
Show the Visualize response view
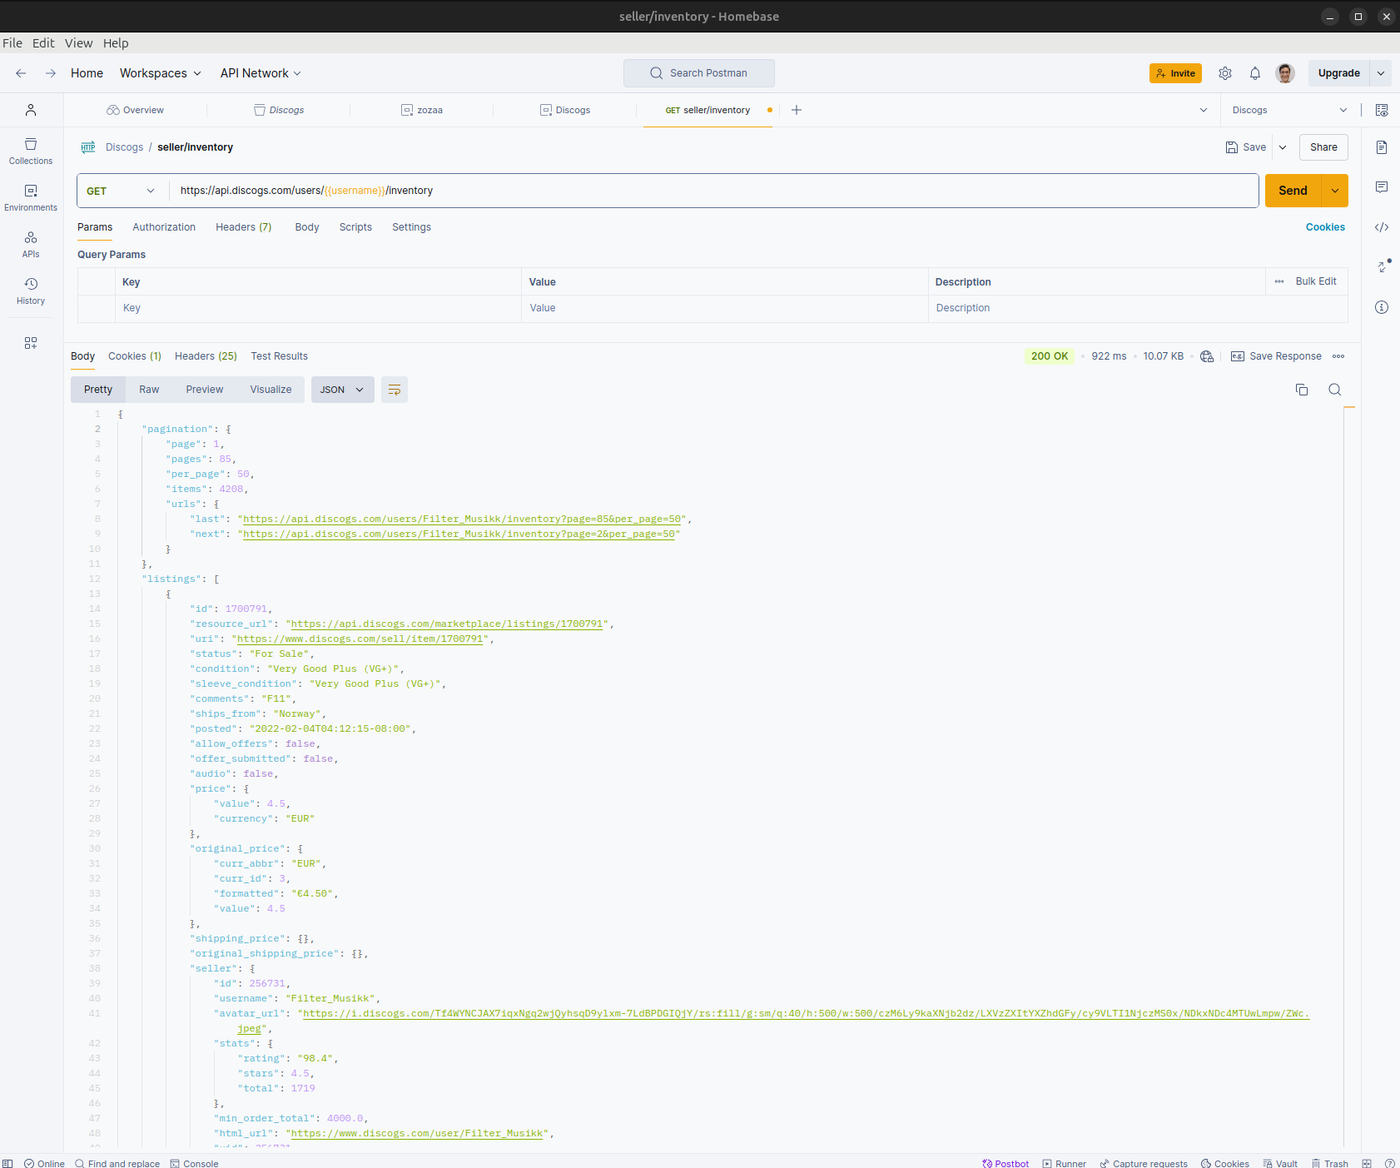[x=271, y=390]
